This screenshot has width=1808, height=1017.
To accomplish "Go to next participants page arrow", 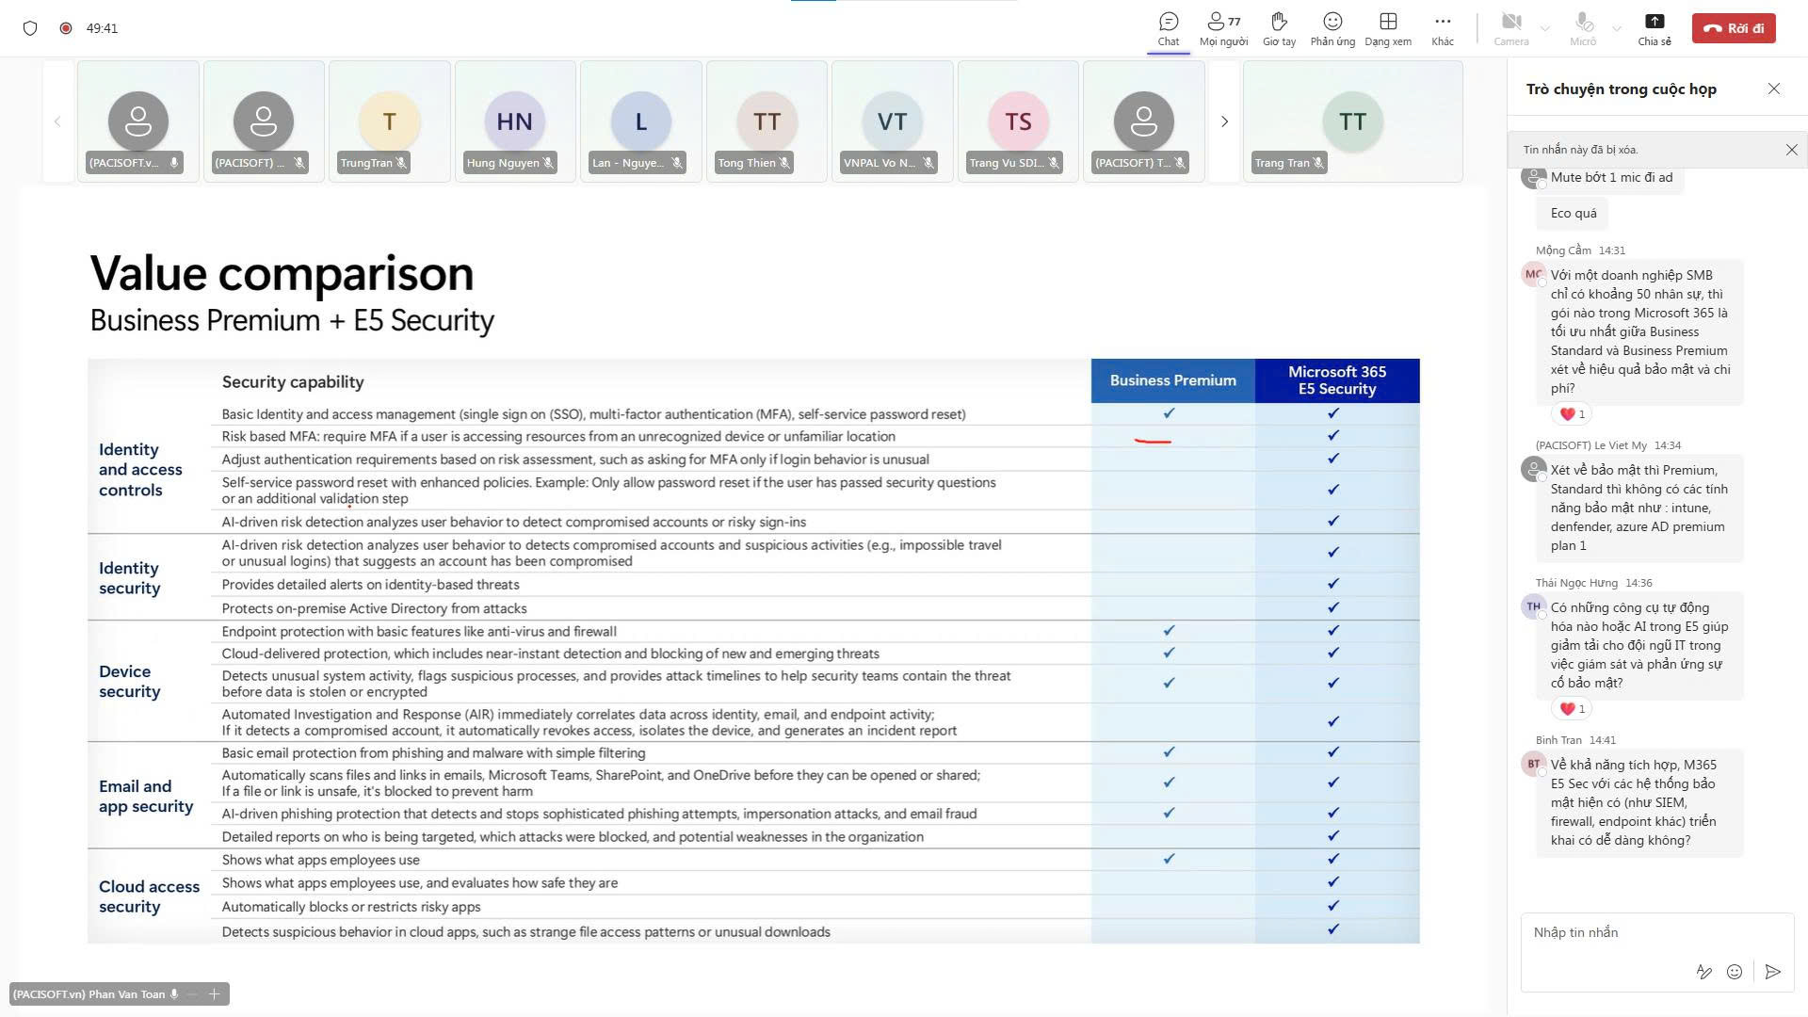I will (1224, 121).
